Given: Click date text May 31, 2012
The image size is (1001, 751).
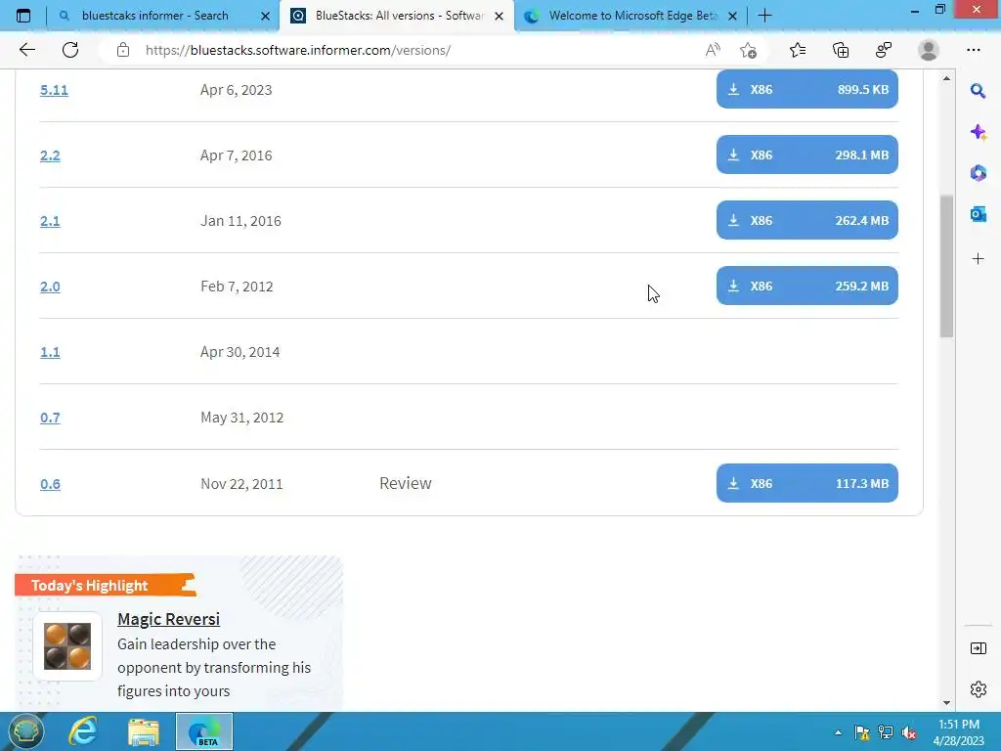Looking at the screenshot, I should [242, 418].
